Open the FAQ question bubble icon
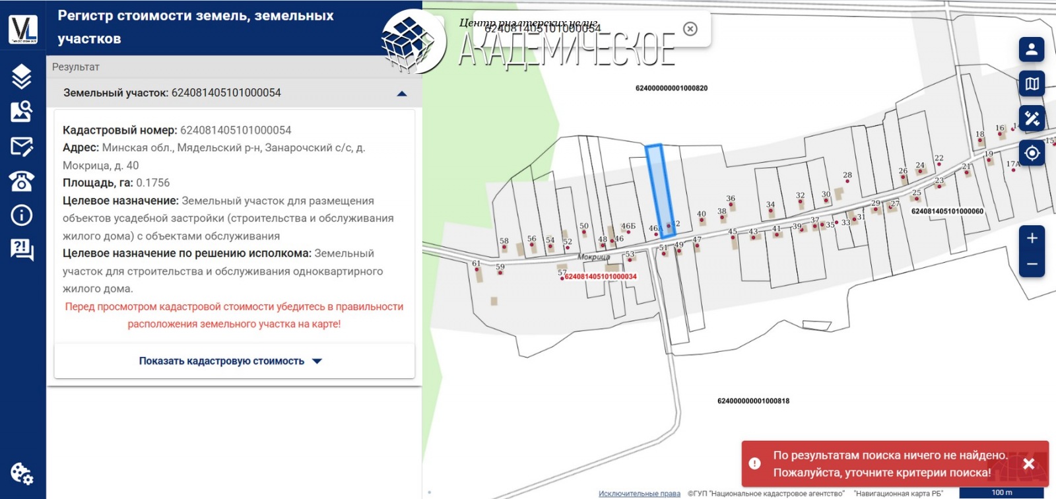 22,250
